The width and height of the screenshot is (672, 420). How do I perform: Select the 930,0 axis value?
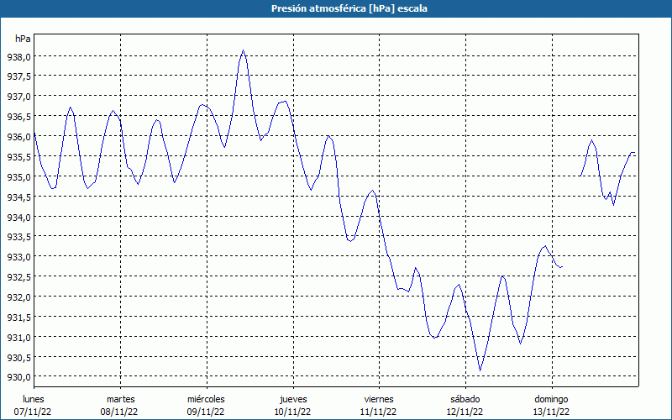[x=18, y=377]
